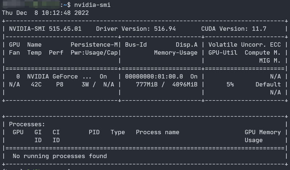
Task: Click the compute mode Default
Action: pos(268,85)
